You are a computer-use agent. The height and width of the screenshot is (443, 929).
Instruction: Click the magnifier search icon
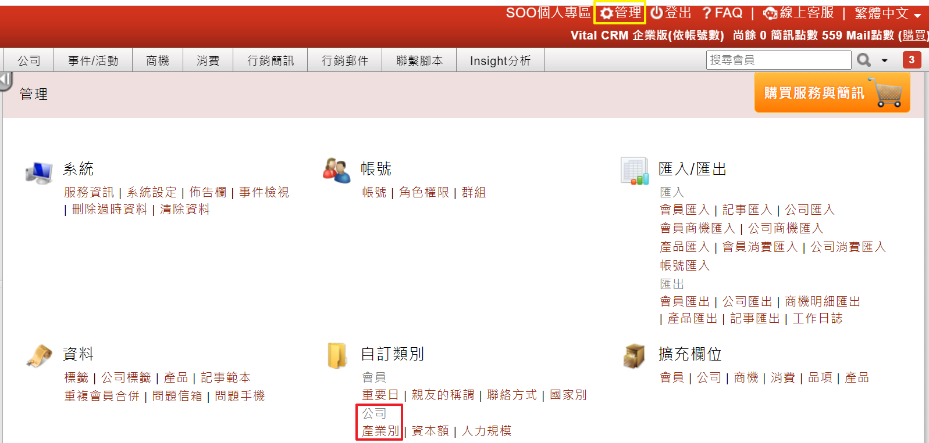tap(864, 60)
